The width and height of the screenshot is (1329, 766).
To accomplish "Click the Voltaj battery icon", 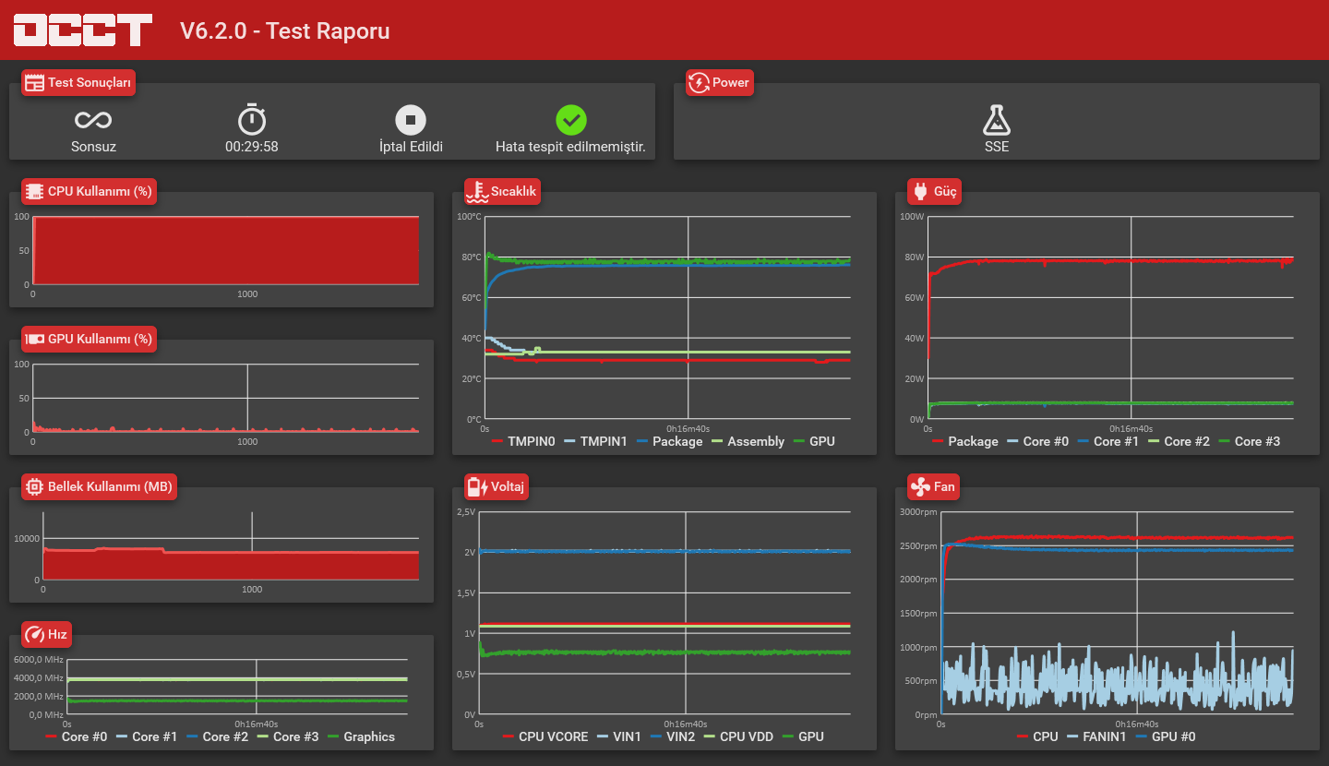I will point(477,486).
